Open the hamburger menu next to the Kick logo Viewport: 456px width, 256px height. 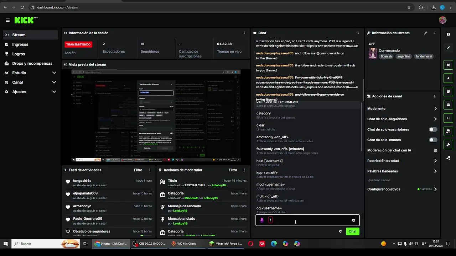tap(7, 20)
